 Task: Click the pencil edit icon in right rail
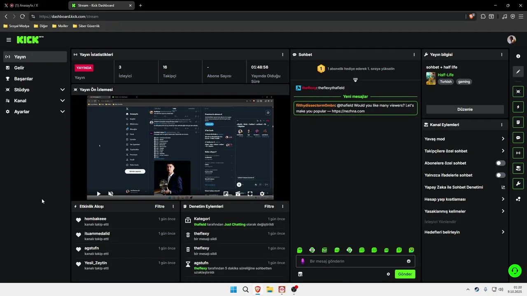[x=518, y=72]
